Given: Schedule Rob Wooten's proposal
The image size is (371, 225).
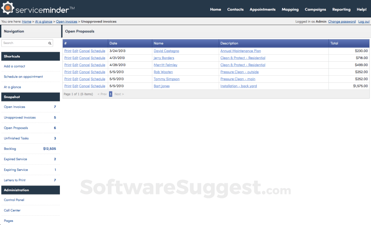Looking at the screenshot, I should (x=98, y=72).
